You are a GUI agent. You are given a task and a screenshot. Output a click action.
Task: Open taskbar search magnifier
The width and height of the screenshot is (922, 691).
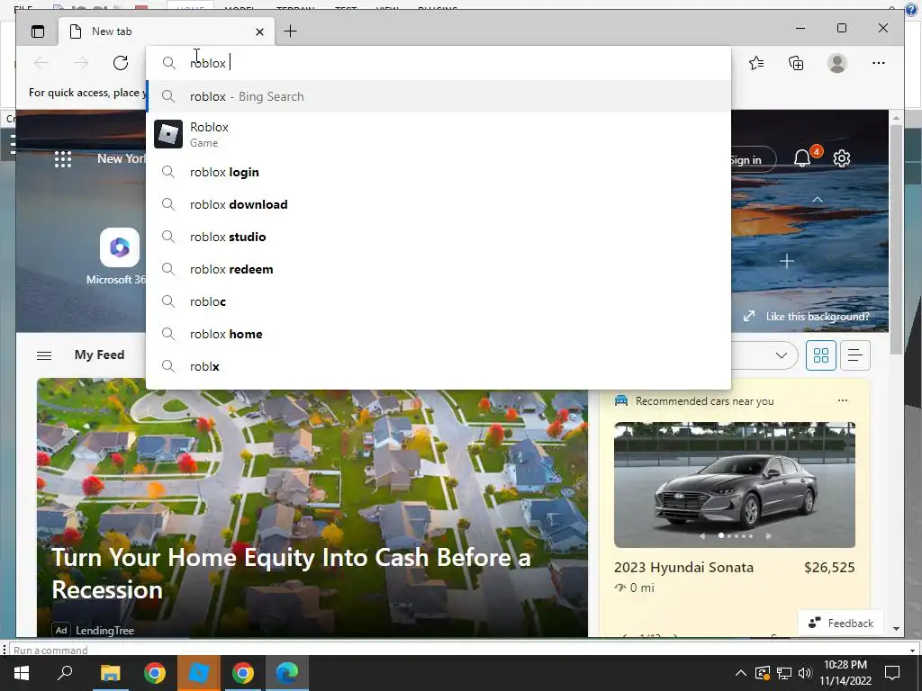click(65, 673)
